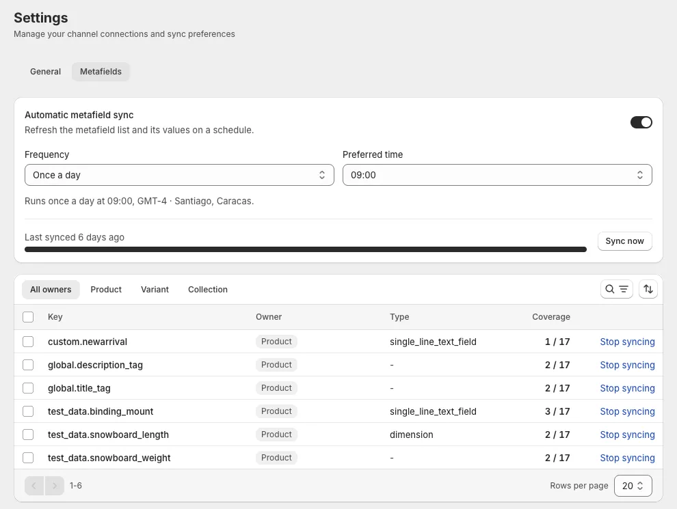Open the Frequency dropdown set to Once a day
This screenshot has height=509, width=677.
point(179,175)
